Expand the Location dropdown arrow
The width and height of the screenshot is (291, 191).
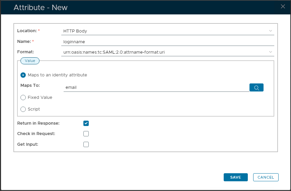pyautogui.click(x=271, y=31)
